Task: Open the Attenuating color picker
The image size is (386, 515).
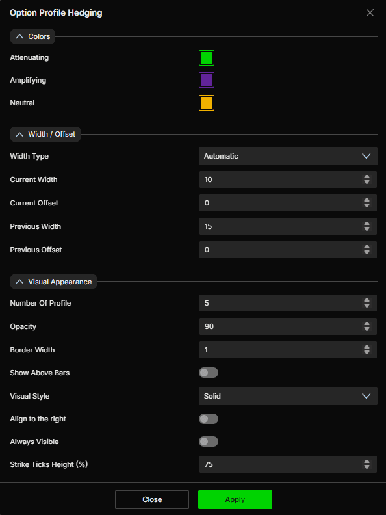Action: pyautogui.click(x=207, y=58)
